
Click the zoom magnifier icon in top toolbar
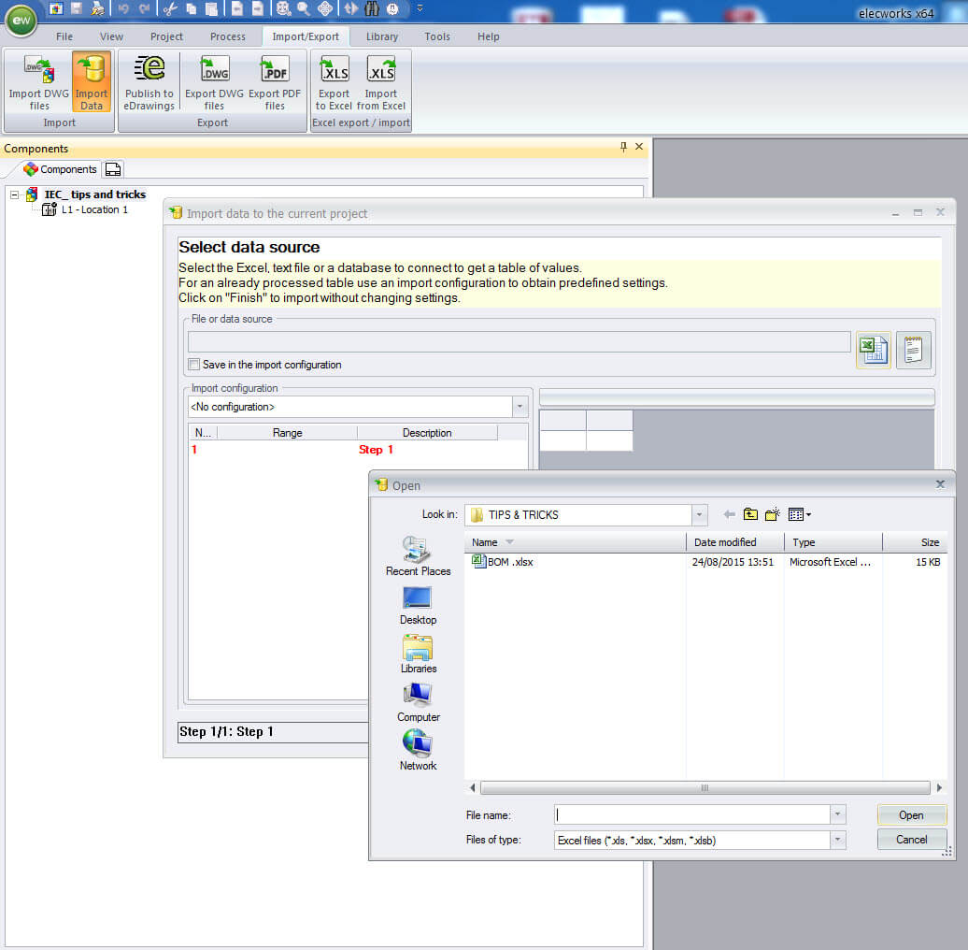303,8
